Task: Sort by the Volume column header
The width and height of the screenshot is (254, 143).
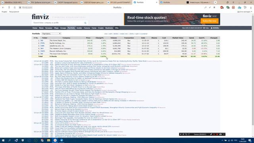Action: point(114,38)
